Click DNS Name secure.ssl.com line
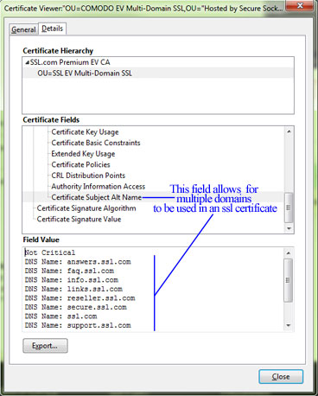This screenshot has height=396, width=318. point(76,307)
